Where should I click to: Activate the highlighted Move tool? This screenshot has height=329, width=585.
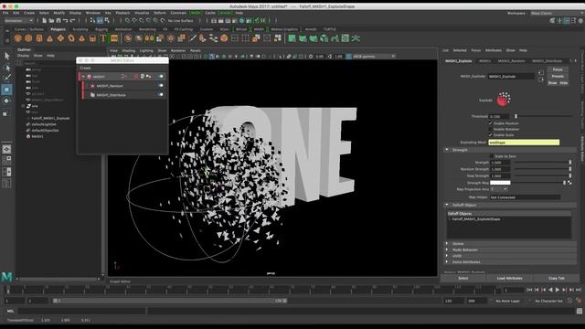tap(6, 90)
